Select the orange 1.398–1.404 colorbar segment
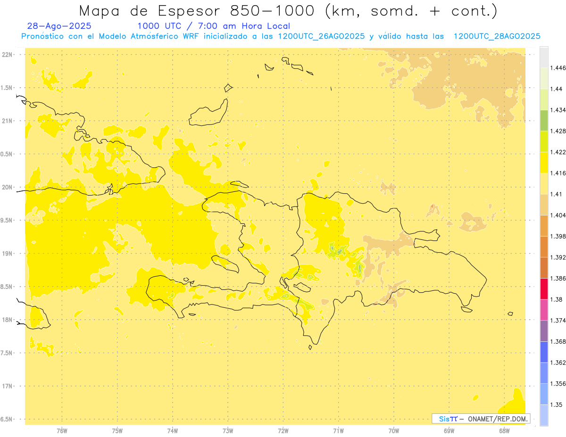The width and height of the screenshot is (566, 437). [544, 225]
